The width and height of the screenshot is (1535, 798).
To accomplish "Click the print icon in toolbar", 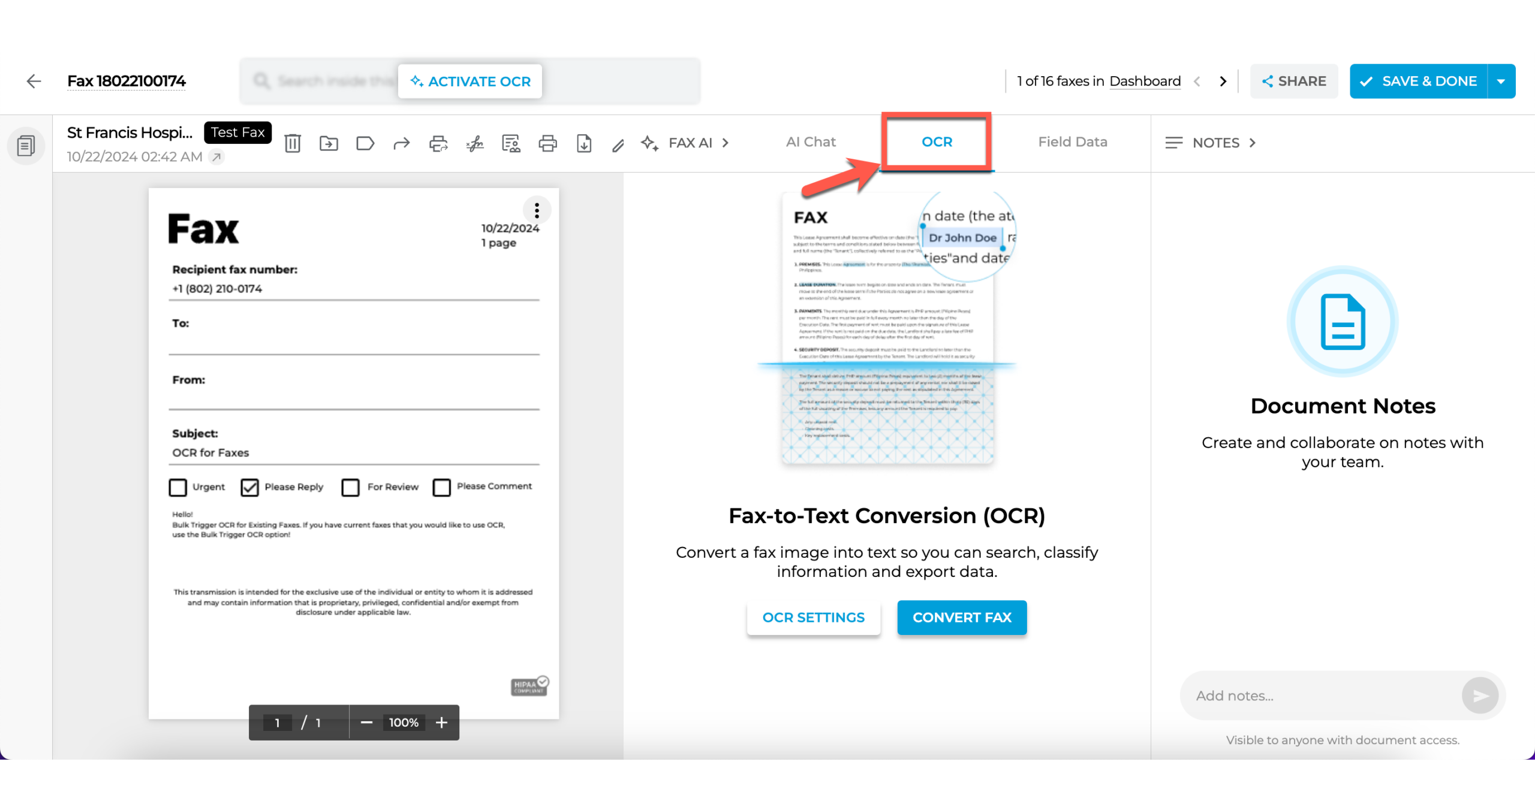I will 545,143.
